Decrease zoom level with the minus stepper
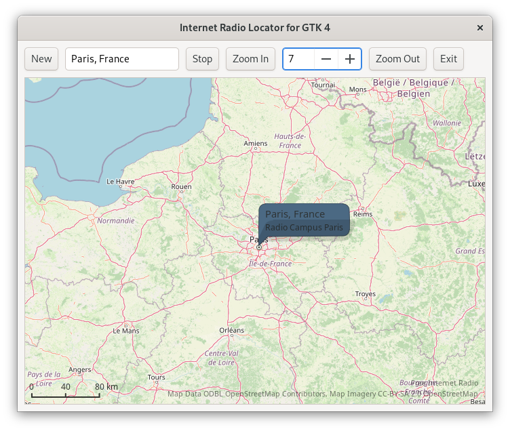This screenshot has height=431, width=510. point(326,59)
